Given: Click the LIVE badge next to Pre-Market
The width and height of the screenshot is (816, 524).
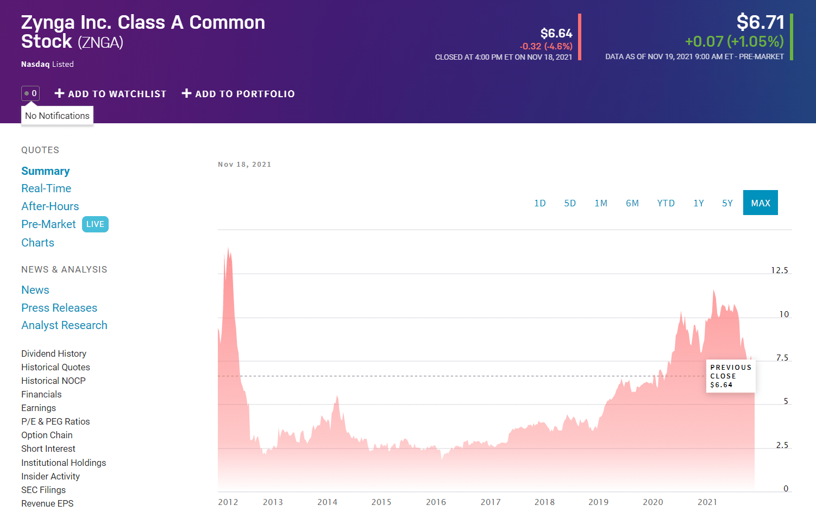Looking at the screenshot, I should [x=95, y=224].
